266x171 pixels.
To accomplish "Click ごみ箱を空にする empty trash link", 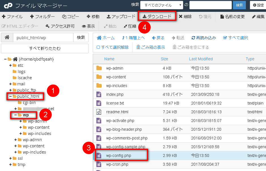I will pyautogui.click(x=191, y=47).
